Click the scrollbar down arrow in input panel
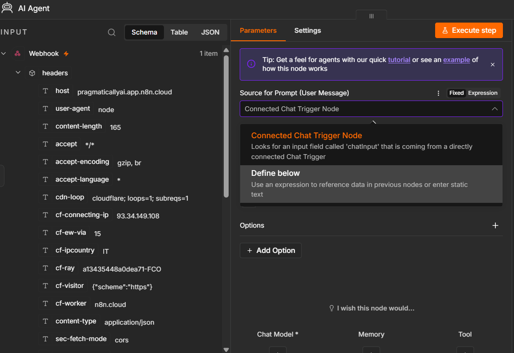 coord(226,349)
